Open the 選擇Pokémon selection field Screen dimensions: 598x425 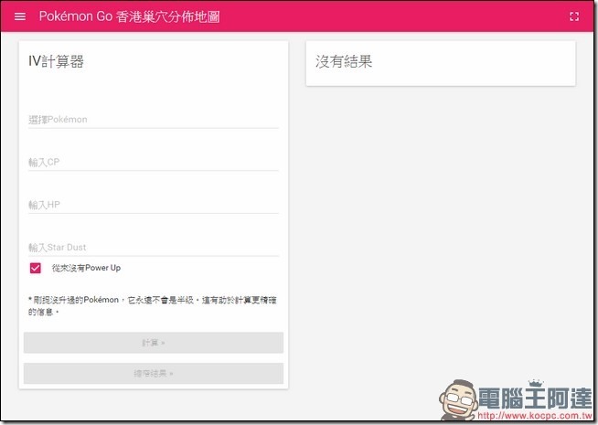153,120
